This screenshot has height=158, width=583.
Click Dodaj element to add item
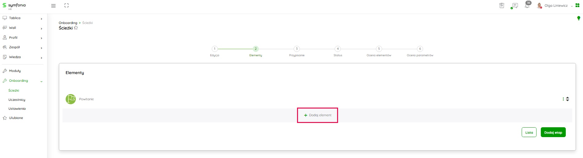pyautogui.click(x=317, y=115)
